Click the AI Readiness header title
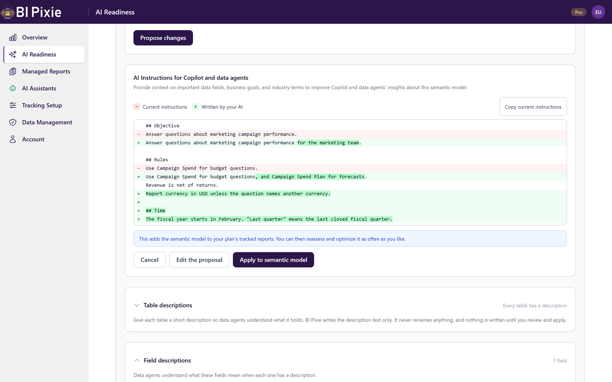The image size is (612, 382). (115, 12)
